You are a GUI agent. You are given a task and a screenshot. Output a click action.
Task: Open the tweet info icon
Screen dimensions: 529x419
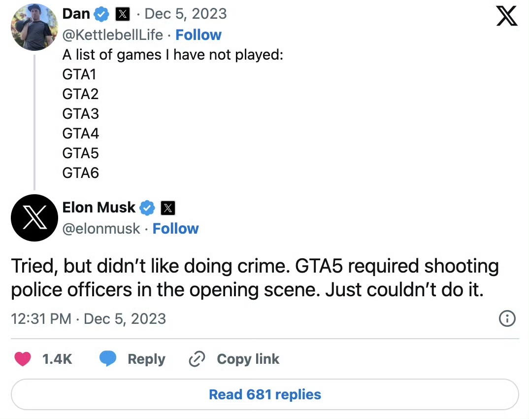(x=507, y=318)
